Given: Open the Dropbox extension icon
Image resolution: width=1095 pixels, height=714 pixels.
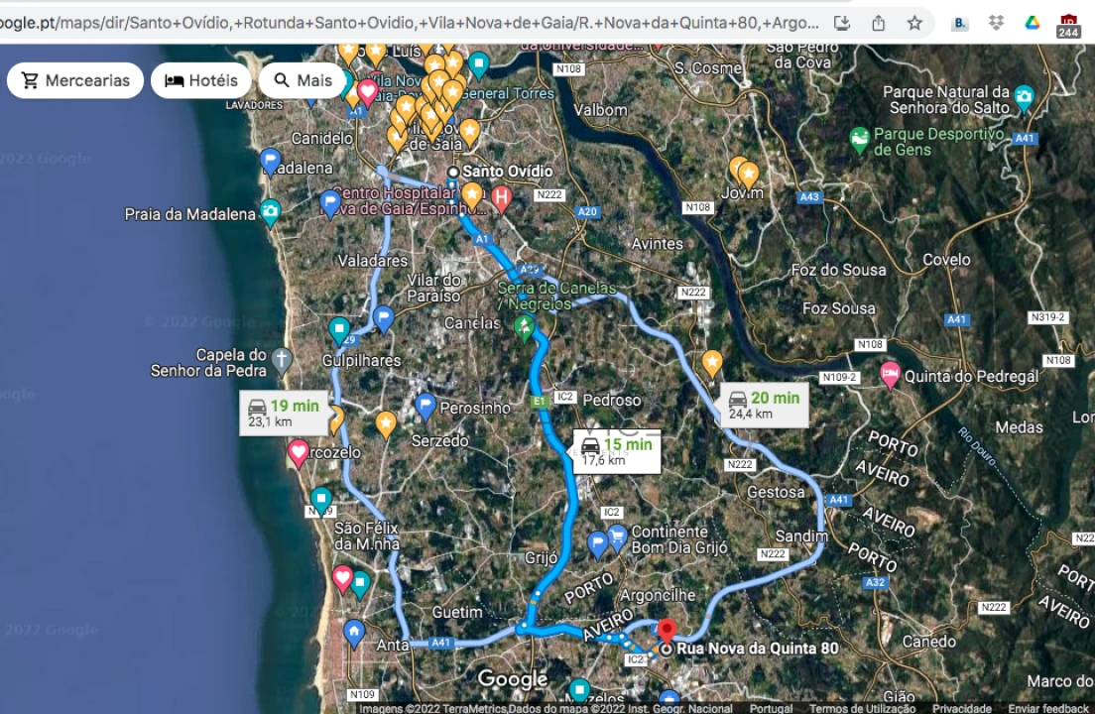Looking at the screenshot, I should [x=996, y=23].
